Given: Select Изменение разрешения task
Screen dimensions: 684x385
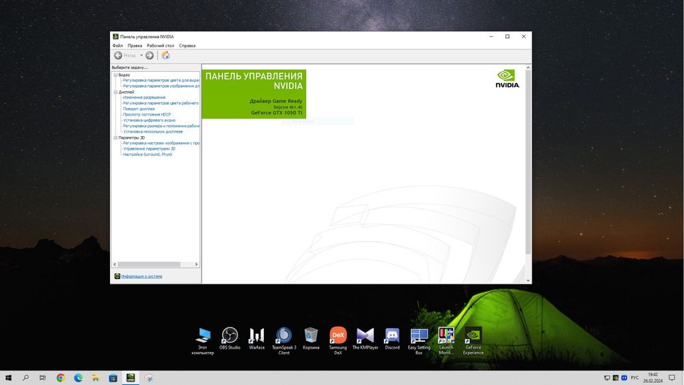Looking at the screenshot, I should click(144, 97).
